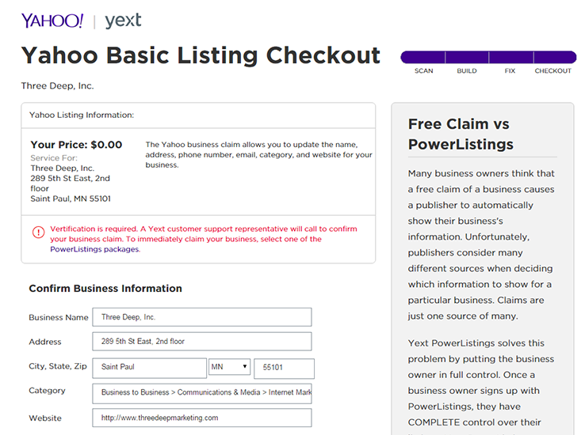Click the Yahoo! logo
585x435 pixels.
(52, 21)
